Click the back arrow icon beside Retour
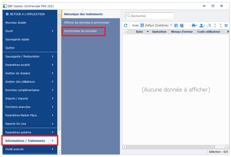 [7, 14]
